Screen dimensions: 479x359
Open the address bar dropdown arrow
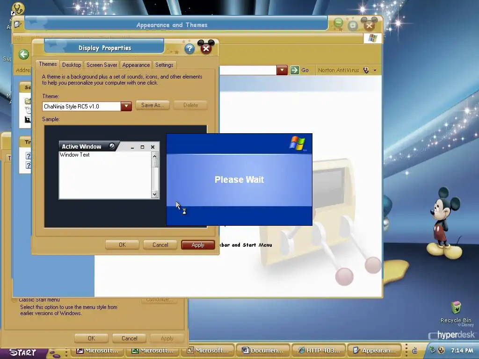coord(282,70)
